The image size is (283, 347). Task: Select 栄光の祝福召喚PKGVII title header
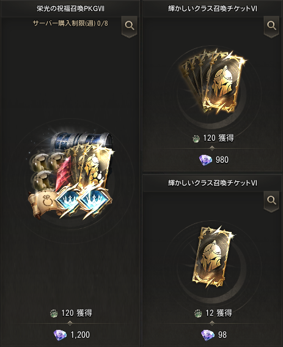[x=70, y=9]
